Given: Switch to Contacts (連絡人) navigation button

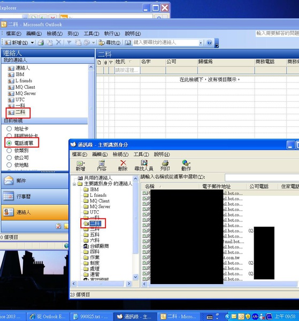Looking at the screenshot, I should point(35,212).
